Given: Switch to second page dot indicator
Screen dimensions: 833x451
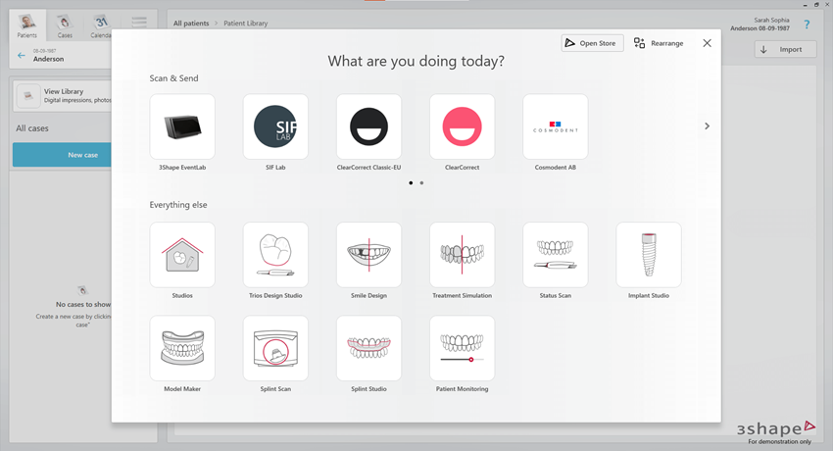Looking at the screenshot, I should pyautogui.click(x=421, y=183).
